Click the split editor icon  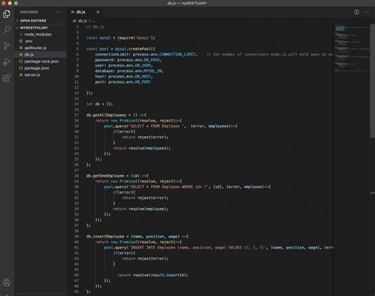pos(357,12)
